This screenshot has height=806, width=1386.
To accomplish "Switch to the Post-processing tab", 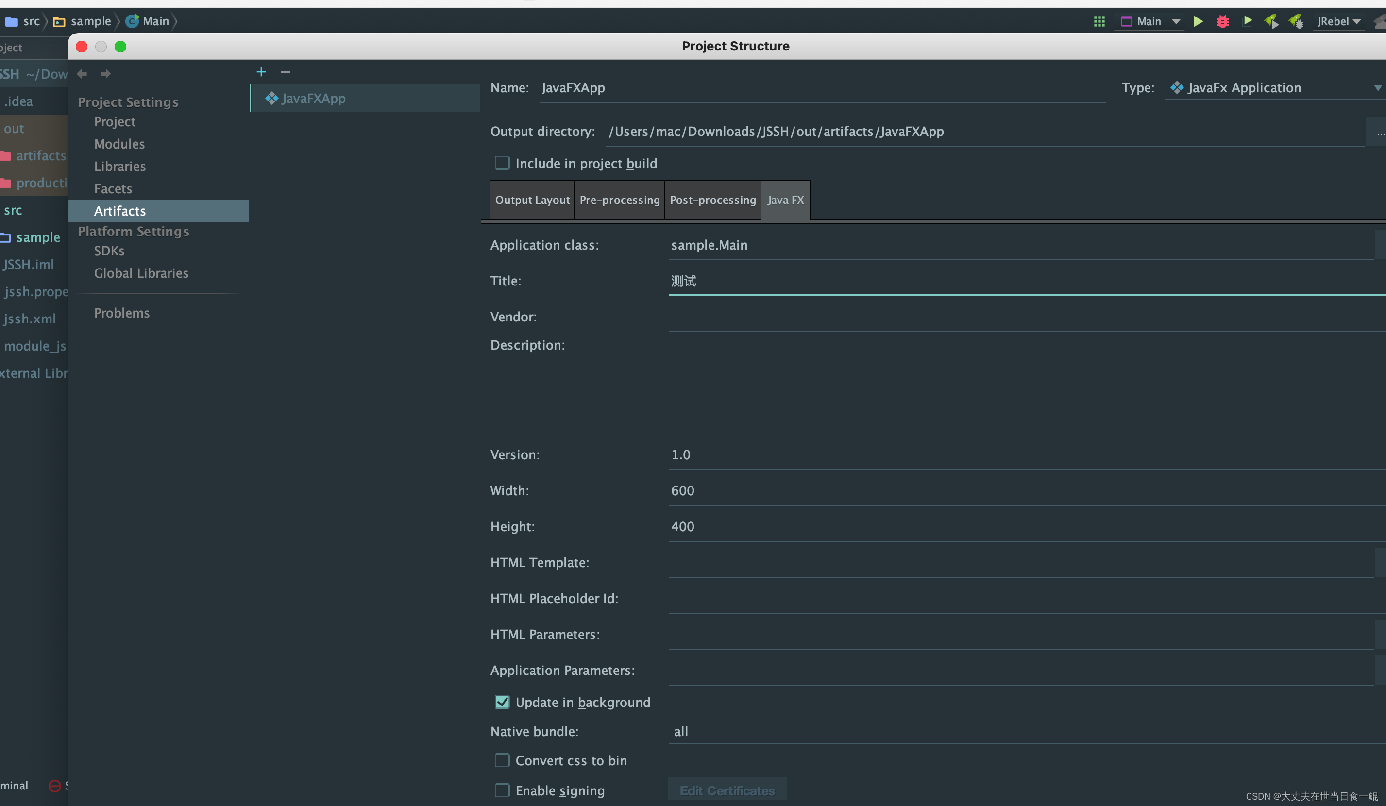I will pyautogui.click(x=713, y=200).
